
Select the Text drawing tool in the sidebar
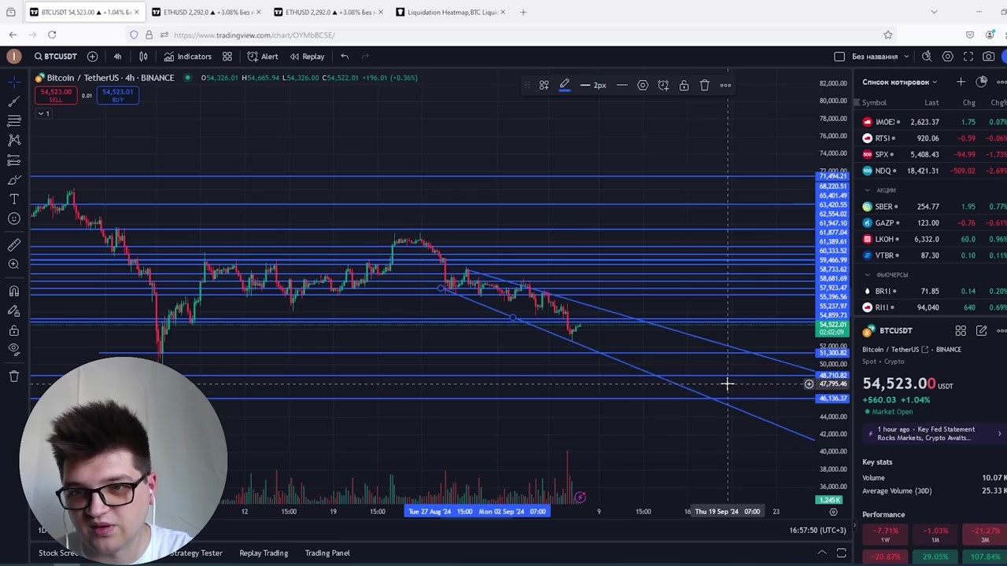coord(13,200)
